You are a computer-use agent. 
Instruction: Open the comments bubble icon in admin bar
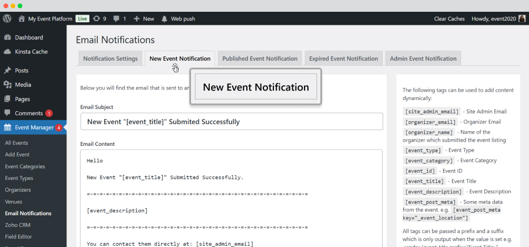coord(116,19)
